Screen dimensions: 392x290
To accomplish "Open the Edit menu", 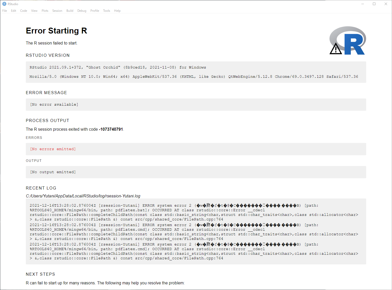I will [13, 11].
